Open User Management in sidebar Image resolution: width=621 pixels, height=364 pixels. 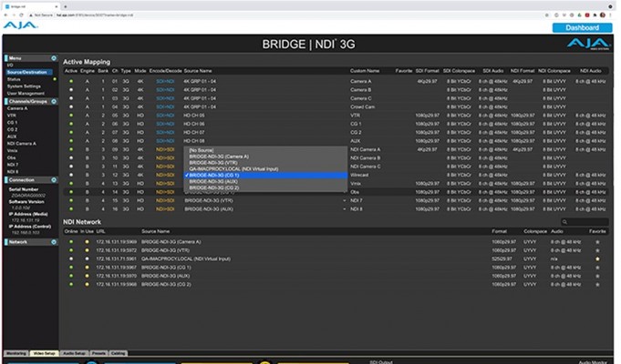(26, 94)
